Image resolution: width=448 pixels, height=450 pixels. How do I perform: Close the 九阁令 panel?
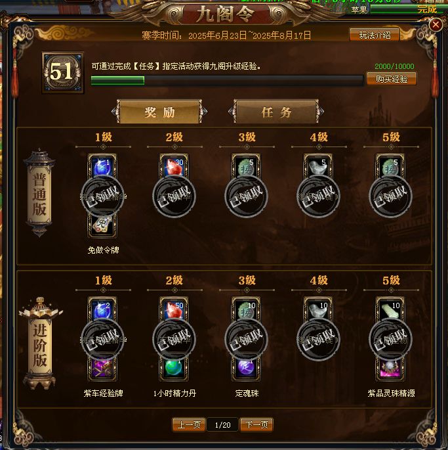click(x=436, y=25)
